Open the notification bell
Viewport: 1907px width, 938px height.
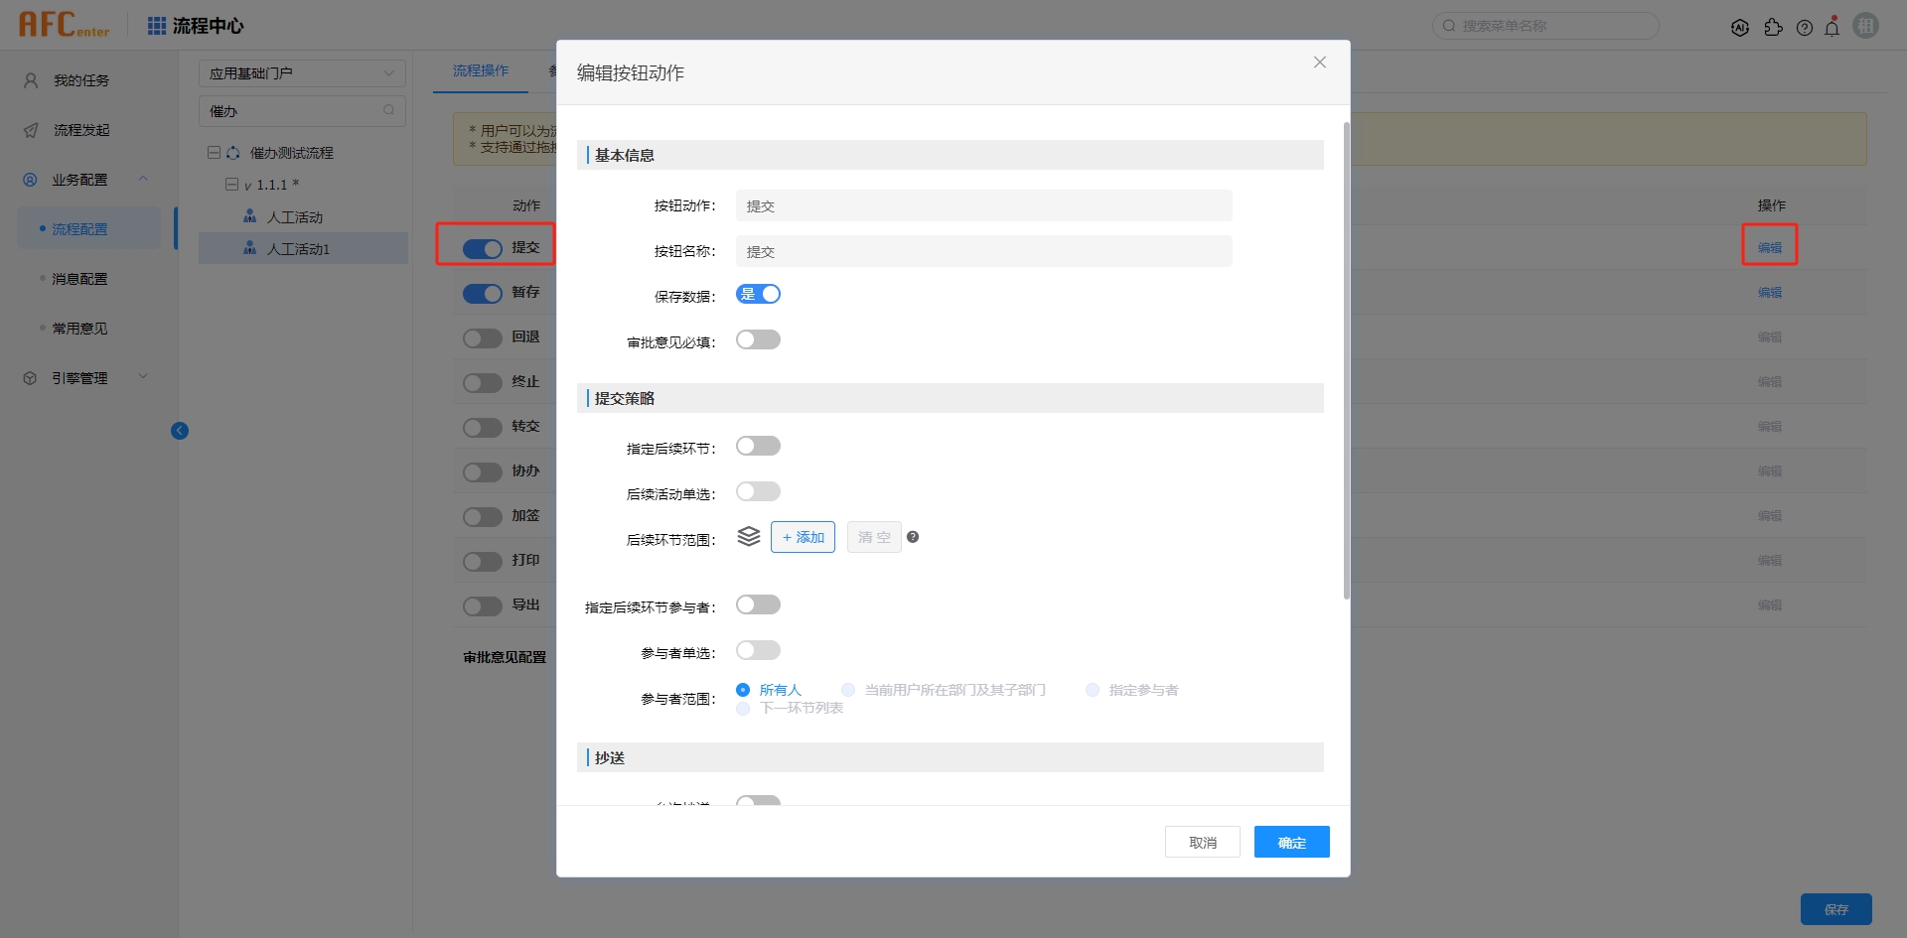pos(1833,28)
